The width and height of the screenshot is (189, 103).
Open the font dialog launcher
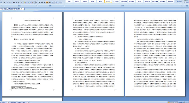click(x=36, y=6)
